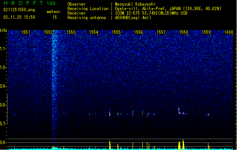Click the 0.7 kHz axis label

coord(3,124)
